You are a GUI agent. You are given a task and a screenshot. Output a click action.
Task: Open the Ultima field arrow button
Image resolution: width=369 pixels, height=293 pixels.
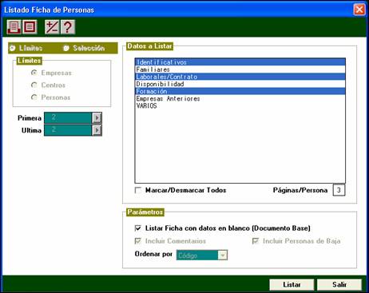pos(97,130)
